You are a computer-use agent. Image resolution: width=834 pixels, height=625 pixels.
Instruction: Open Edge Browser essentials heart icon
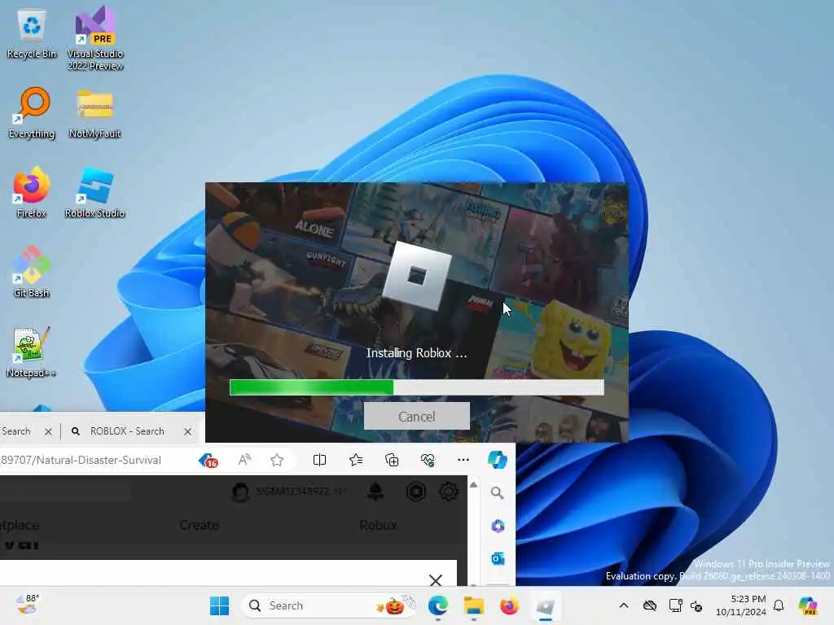(x=428, y=460)
